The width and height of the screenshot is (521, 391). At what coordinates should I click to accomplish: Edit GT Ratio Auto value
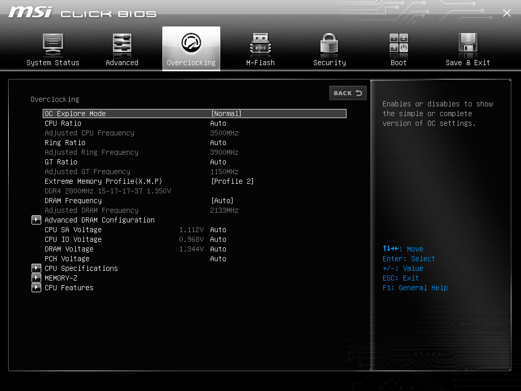[x=218, y=162]
